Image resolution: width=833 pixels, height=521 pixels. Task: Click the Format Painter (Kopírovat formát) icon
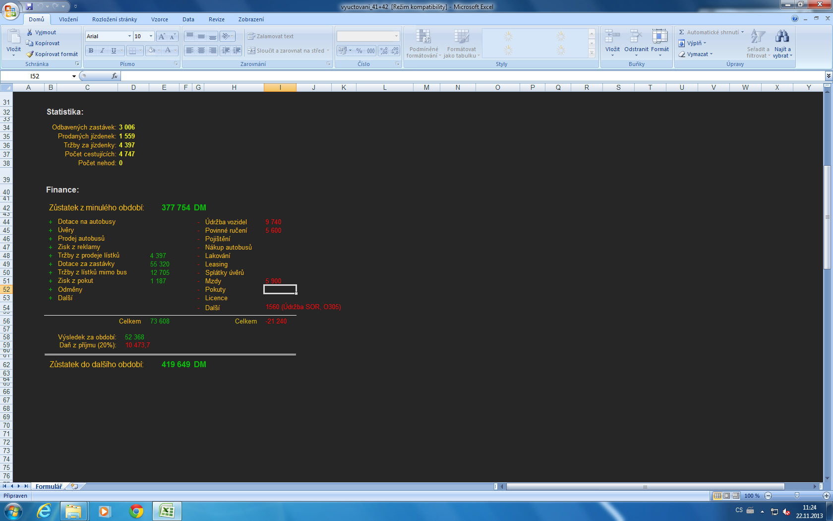30,54
